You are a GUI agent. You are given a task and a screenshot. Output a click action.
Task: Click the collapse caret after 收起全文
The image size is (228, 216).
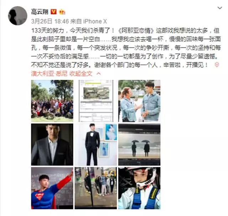tap(99, 73)
